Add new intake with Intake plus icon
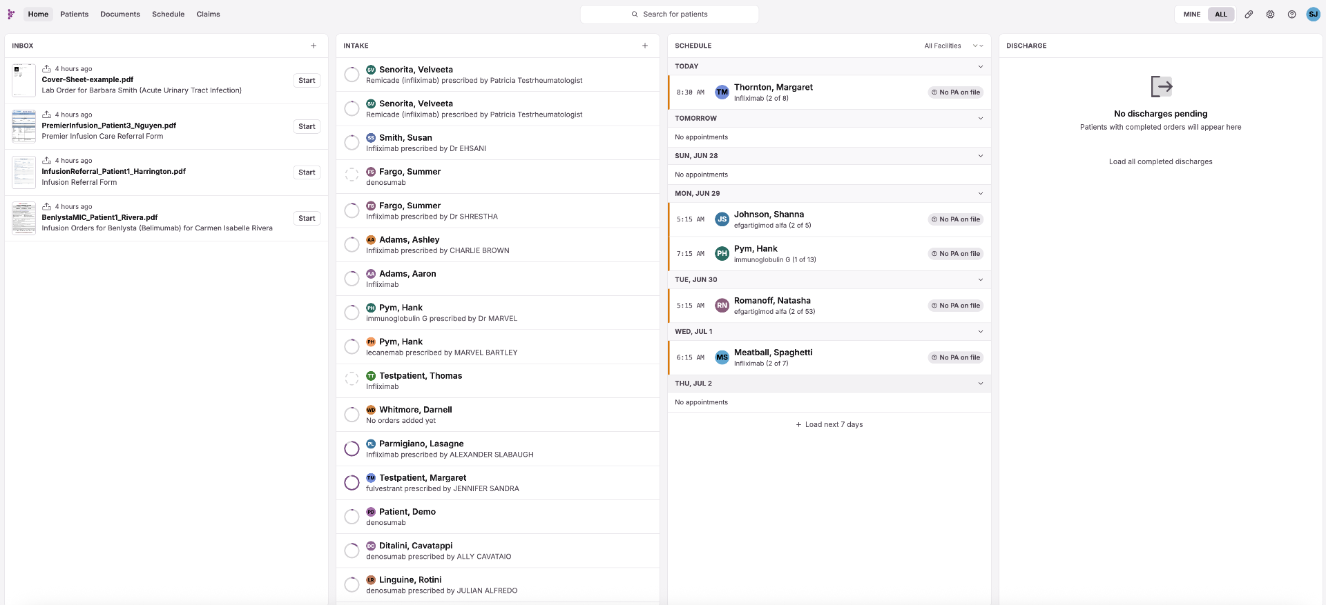 click(645, 46)
